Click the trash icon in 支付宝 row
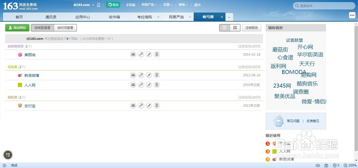The image size is (358, 168). (157, 105)
